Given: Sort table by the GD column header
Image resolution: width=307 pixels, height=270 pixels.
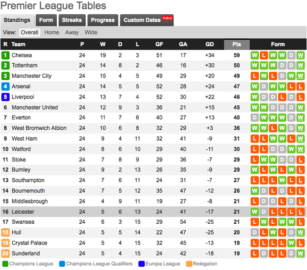Looking at the screenshot, I should [x=210, y=44].
